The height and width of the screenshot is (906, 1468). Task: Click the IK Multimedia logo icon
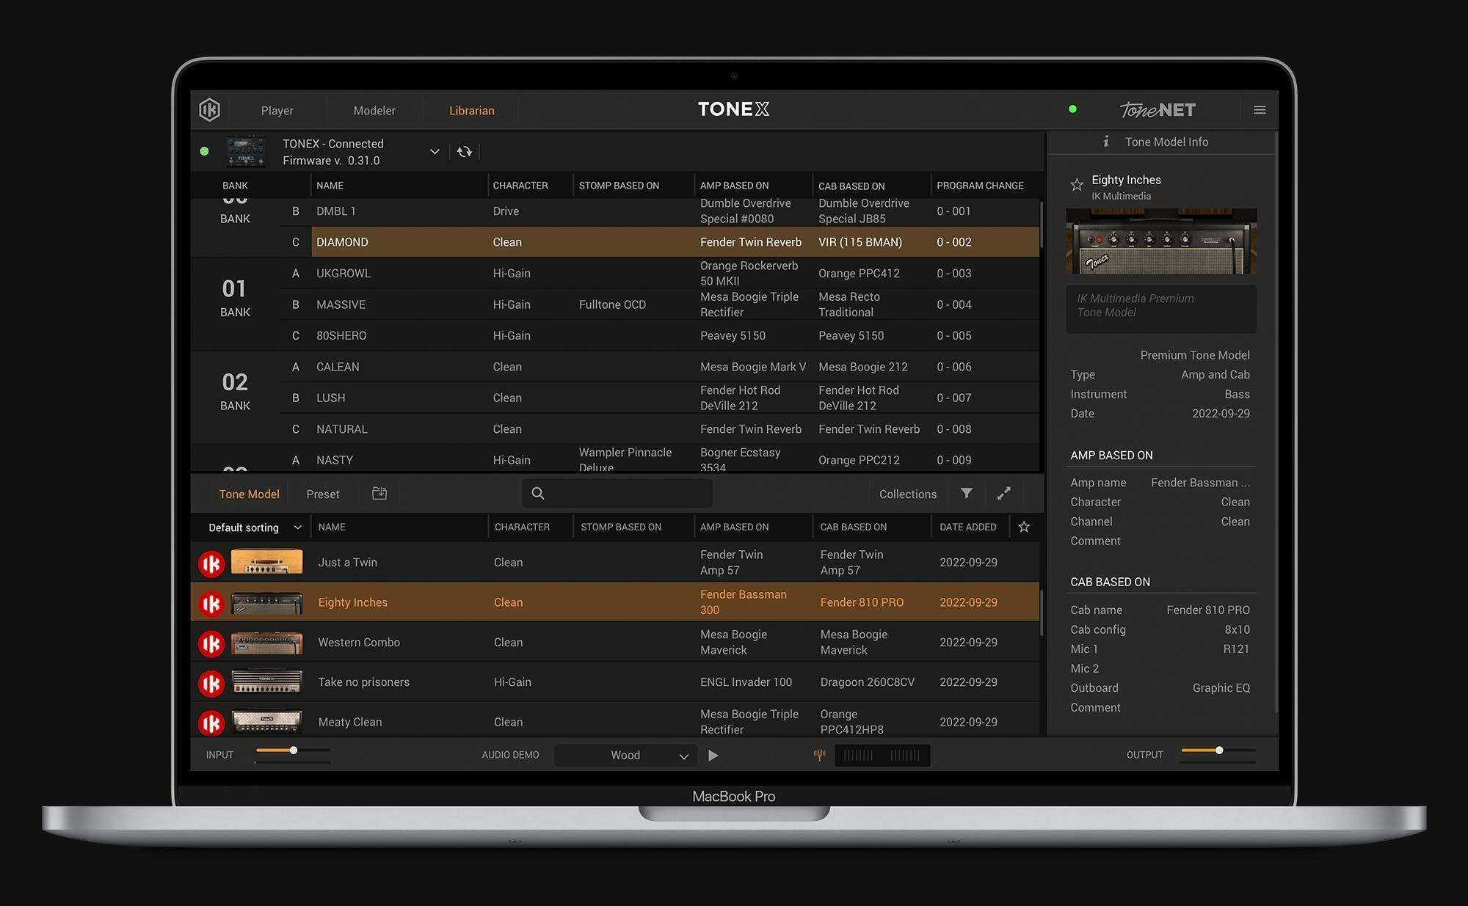[209, 110]
